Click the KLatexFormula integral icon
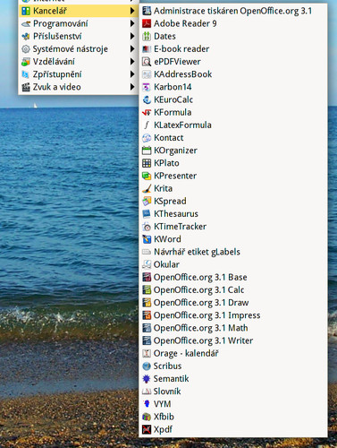337x448 pixels. coord(147,125)
